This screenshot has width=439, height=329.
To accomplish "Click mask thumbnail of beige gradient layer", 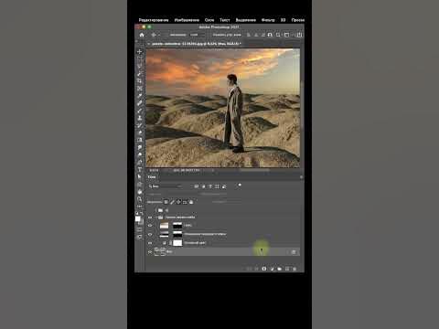I will point(177,226).
